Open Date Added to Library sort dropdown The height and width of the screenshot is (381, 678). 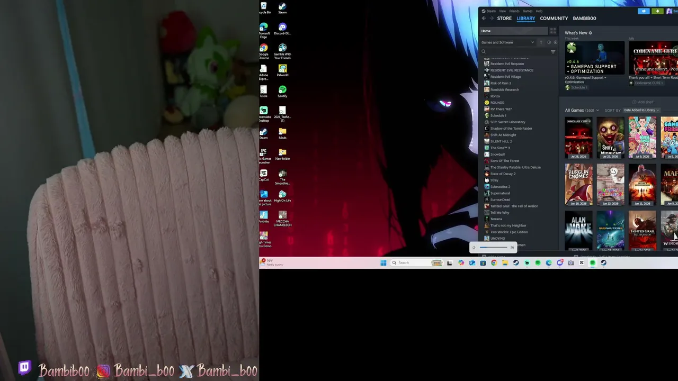pyautogui.click(x=641, y=110)
